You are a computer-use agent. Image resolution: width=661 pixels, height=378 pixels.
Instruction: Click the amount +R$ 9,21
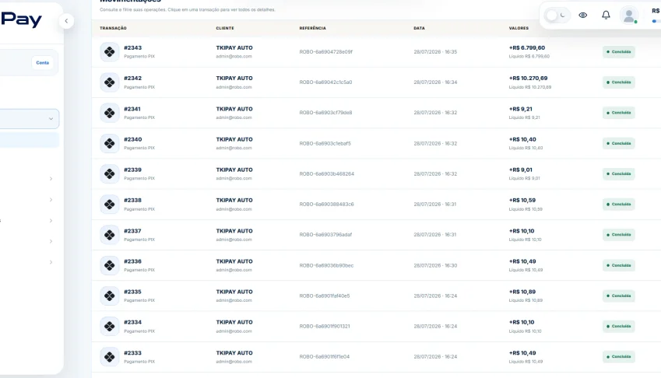coord(521,109)
